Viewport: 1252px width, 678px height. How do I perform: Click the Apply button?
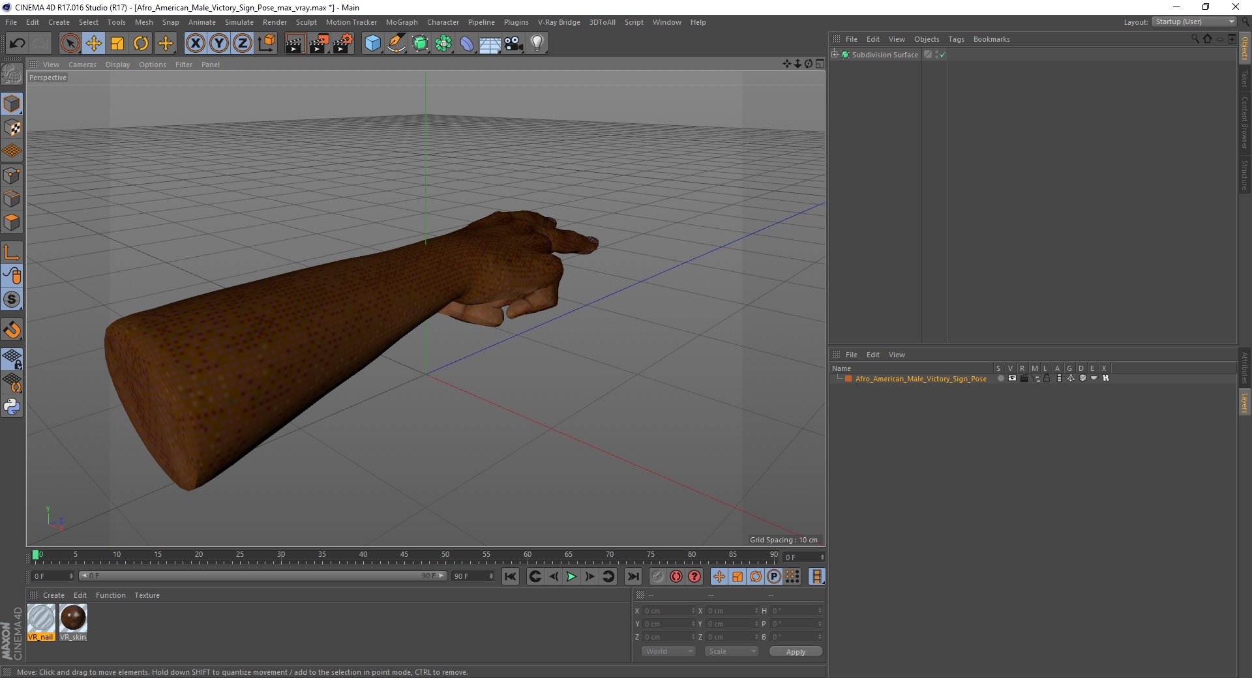(x=796, y=652)
